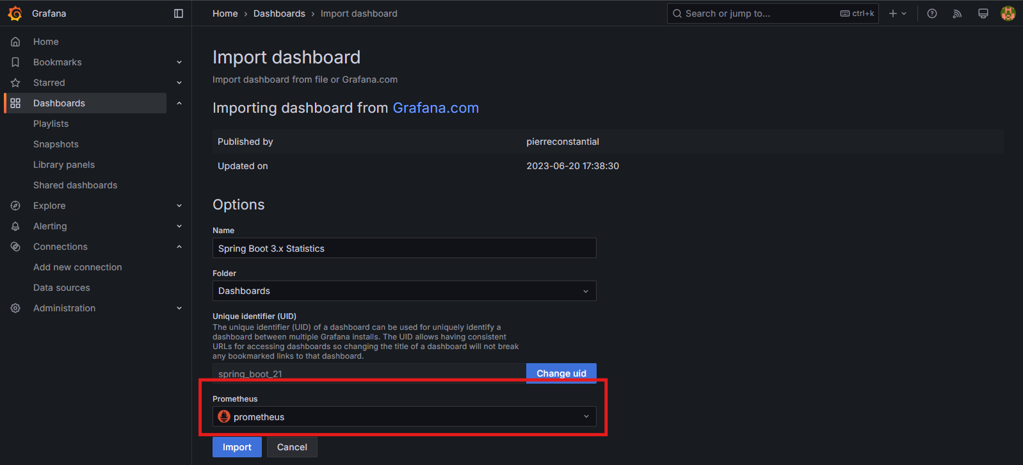Click the Prometheus flame data source icon

[224, 416]
